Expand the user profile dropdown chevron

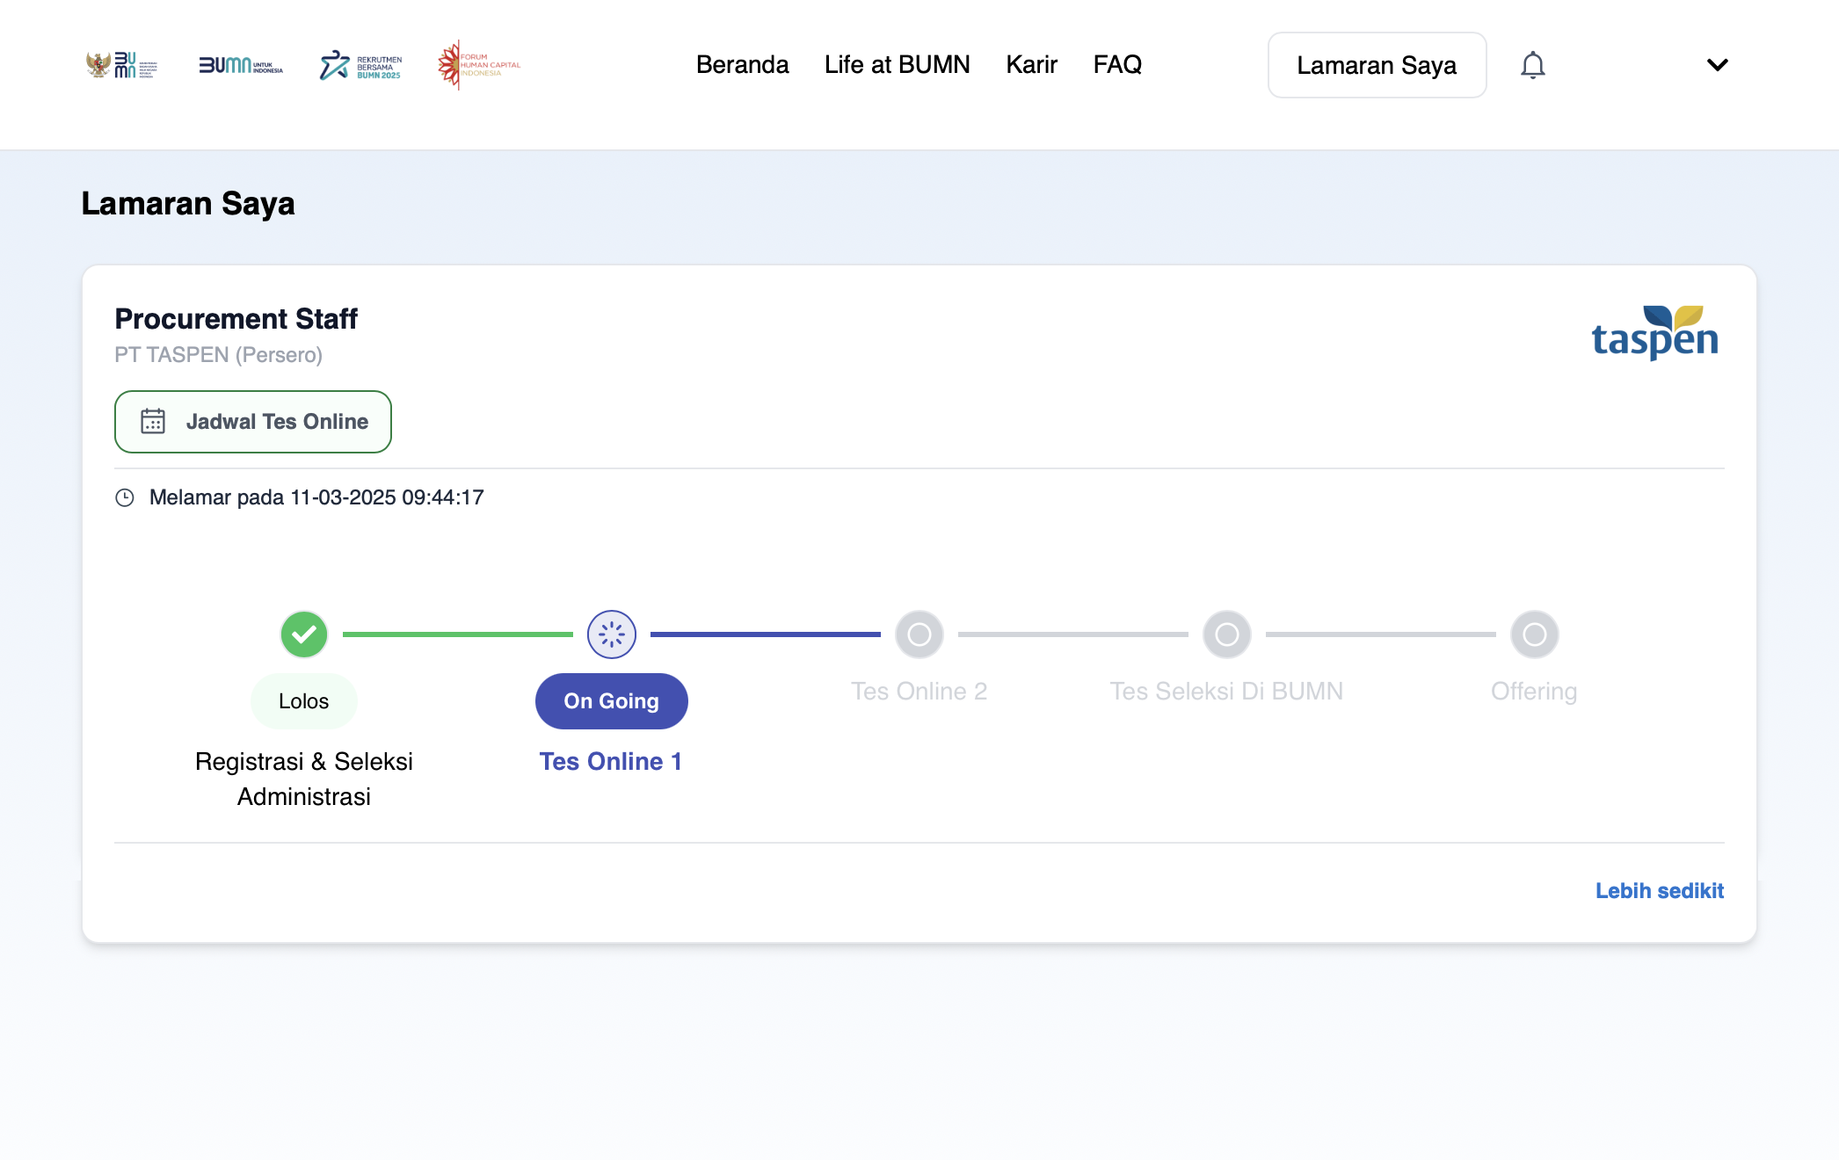(x=1717, y=65)
